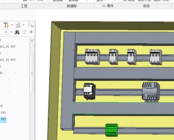
Task: Select the green terminal block on the bottom rail
Action: 111,130
